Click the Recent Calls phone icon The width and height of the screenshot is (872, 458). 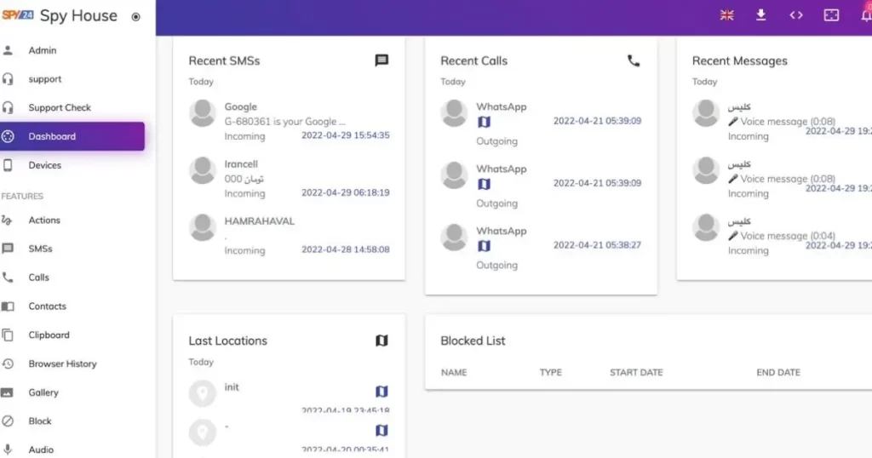634,60
